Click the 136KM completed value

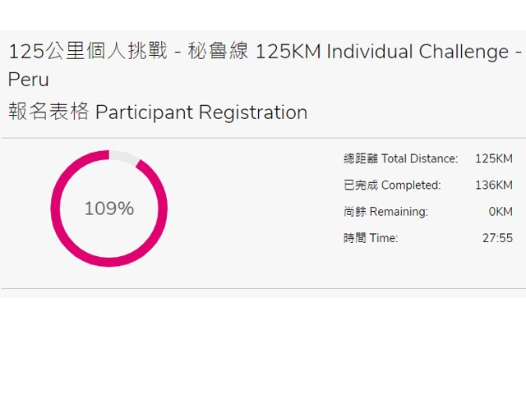click(494, 185)
